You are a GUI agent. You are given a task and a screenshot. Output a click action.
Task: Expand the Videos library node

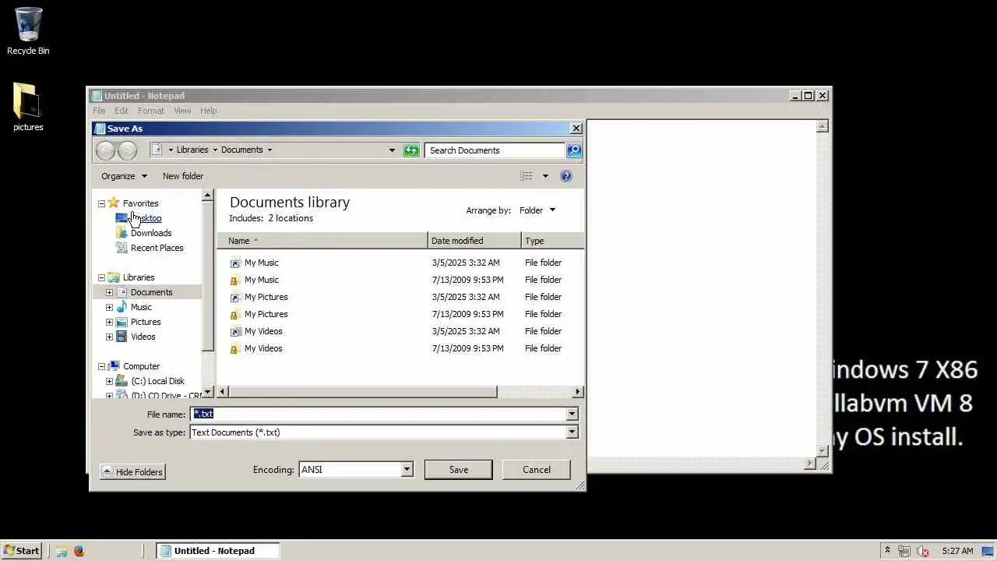coord(109,337)
